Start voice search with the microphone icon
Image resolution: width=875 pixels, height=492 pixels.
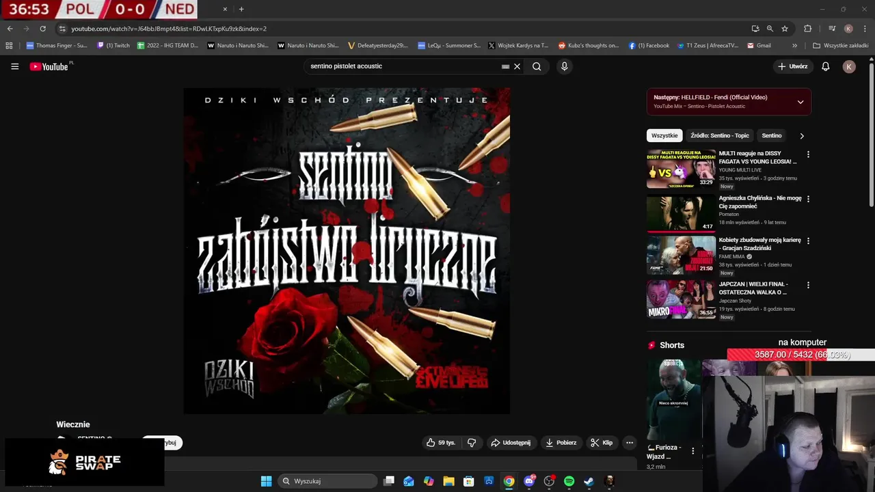(x=564, y=66)
